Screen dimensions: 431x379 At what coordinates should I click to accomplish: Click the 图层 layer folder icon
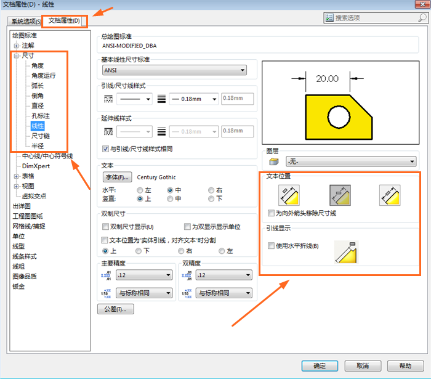(273, 161)
